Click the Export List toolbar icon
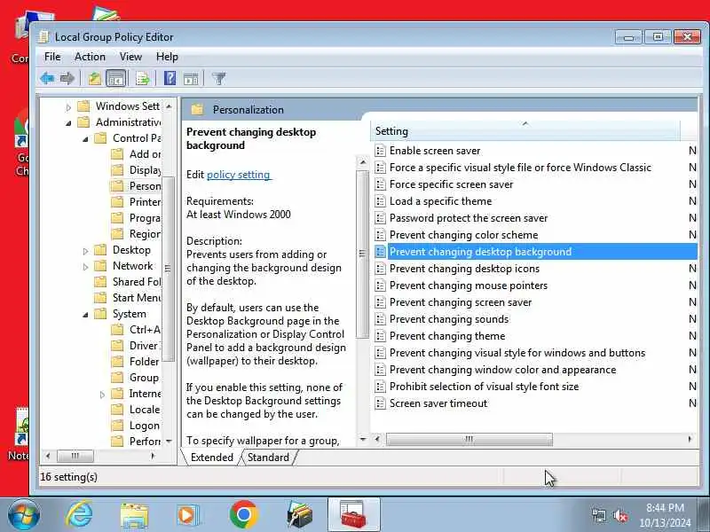Image resolution: width=710 pixels, height=532 pixels. [143, 79]
